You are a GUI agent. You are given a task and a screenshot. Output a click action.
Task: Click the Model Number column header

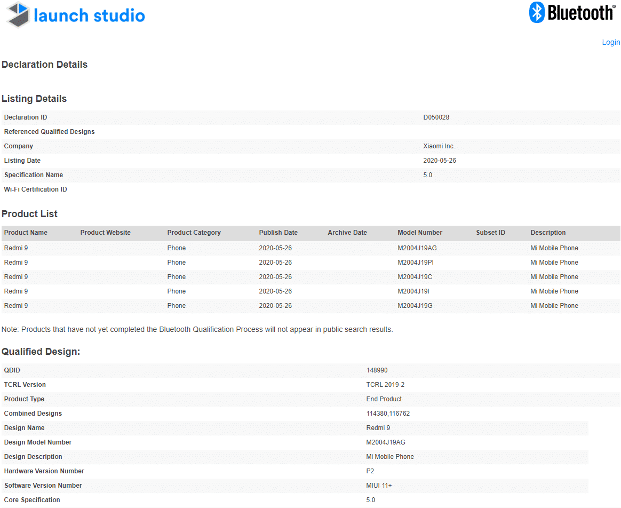420,233
